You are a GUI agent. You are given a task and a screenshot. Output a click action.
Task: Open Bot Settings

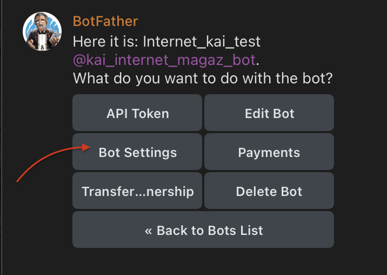137,153
